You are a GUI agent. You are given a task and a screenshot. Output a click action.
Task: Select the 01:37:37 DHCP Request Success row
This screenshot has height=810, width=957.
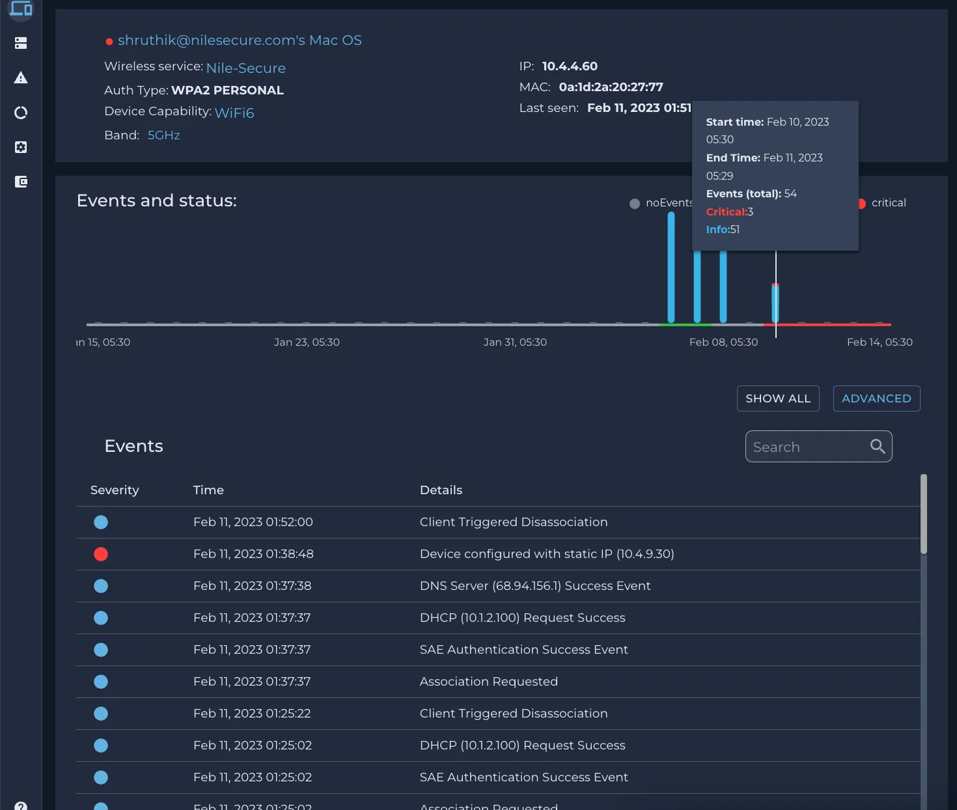point(498,618)
